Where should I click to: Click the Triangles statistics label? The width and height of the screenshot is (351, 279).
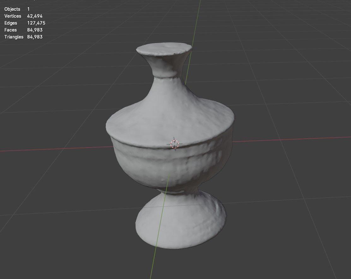(x=14, y=37)
